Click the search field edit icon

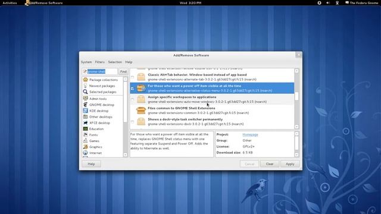coord(85,71)
